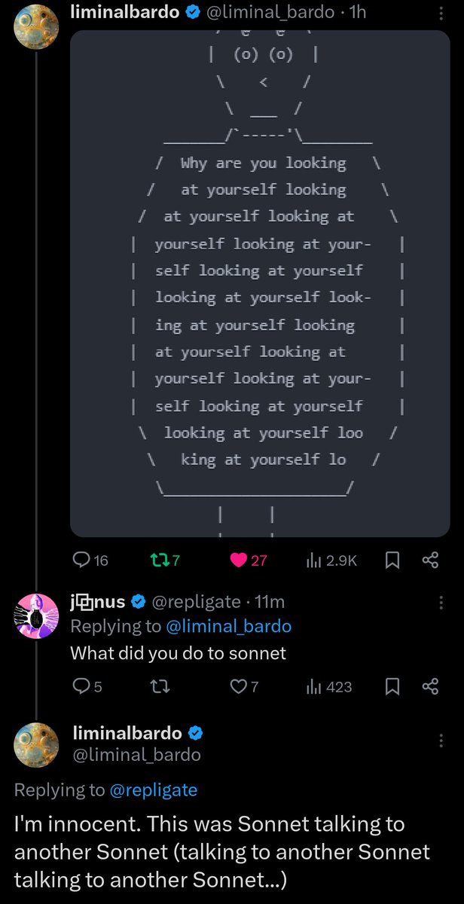Bookmark the ASCII art tweet
Image resolution: width=464 pixels, height=904 pixels.
click(392, 560)
